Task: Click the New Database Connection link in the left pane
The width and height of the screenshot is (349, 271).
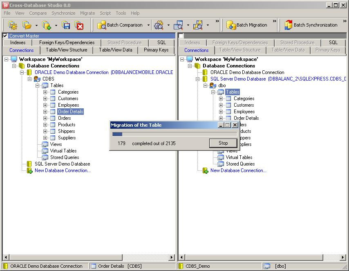Action: 63,170
